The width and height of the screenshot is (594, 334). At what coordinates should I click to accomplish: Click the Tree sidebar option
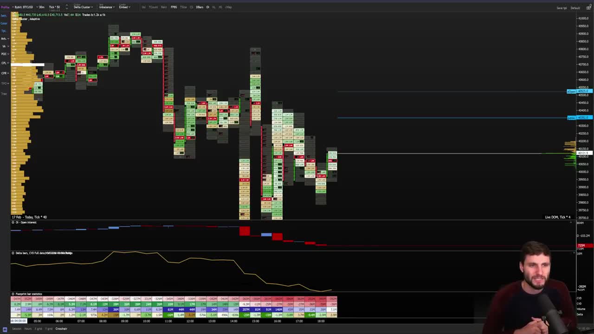click(4, 94)
